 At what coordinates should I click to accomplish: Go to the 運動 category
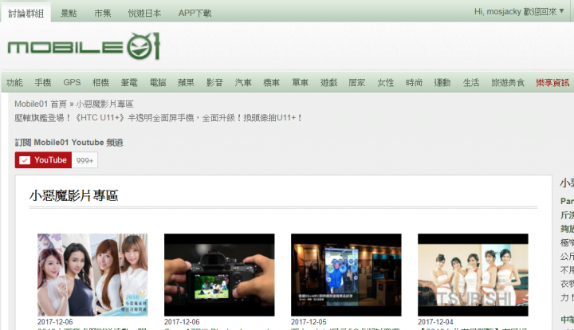(x=442, y=83)
